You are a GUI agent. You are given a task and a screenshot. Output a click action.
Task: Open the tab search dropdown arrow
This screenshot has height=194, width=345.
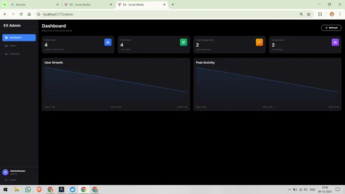tap(5, 5)
